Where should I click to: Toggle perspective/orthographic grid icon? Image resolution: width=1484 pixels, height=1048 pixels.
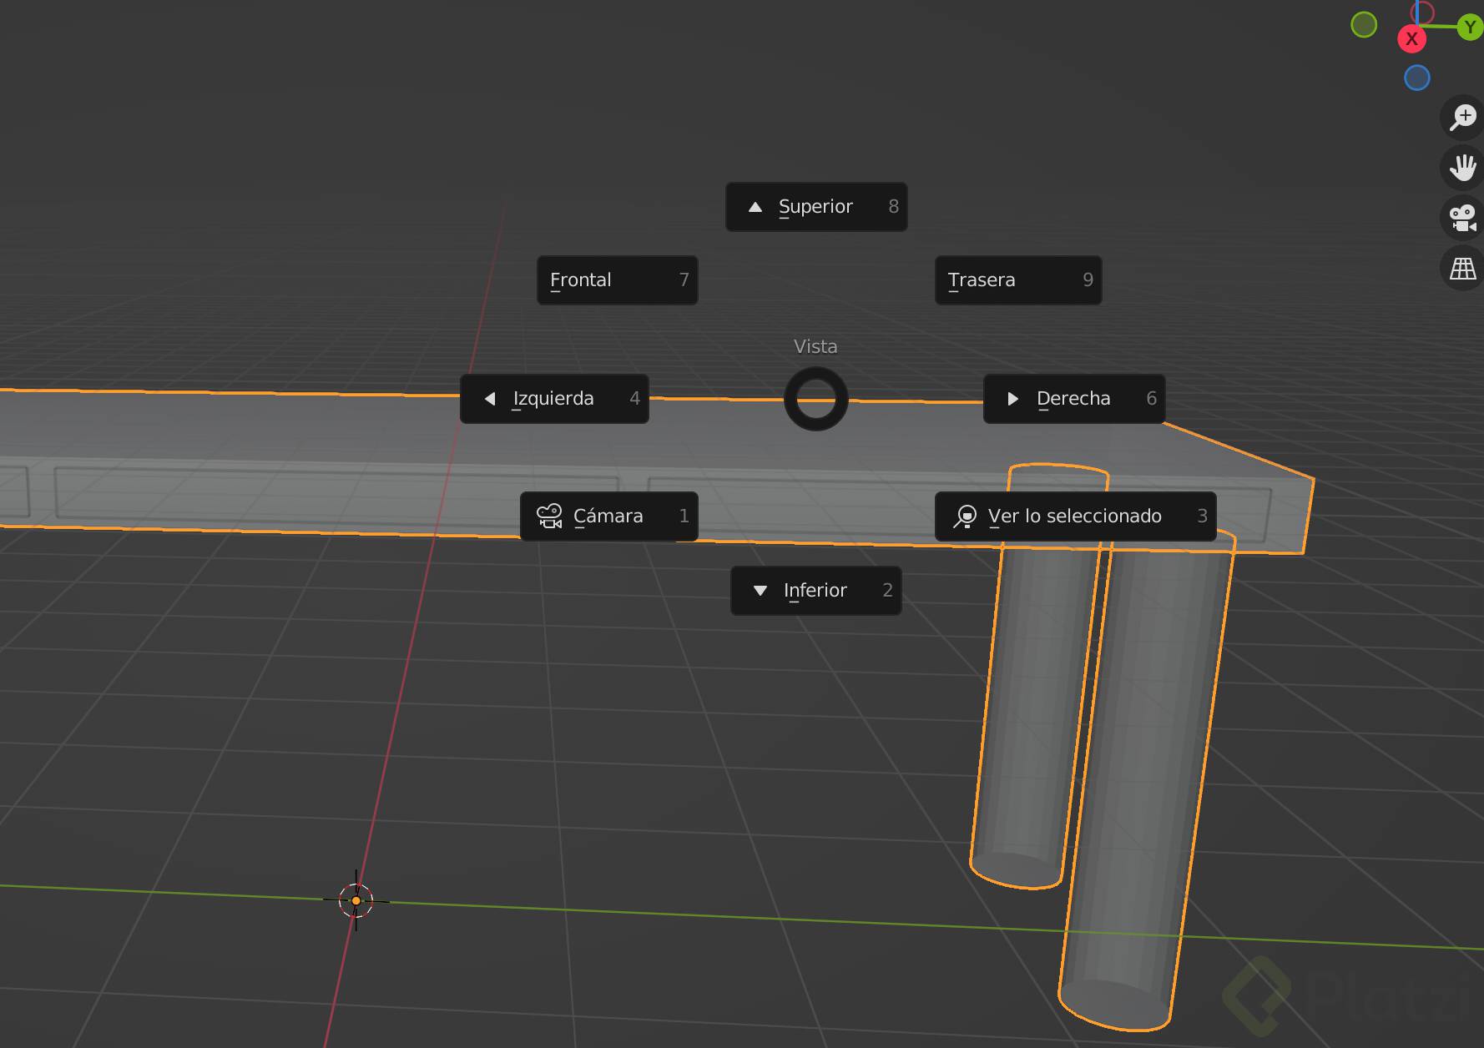(1462, 269)
